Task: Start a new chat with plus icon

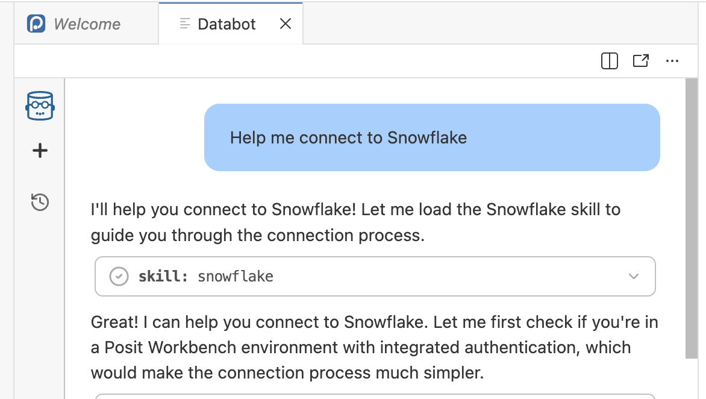Action: [x=40, y=150]
